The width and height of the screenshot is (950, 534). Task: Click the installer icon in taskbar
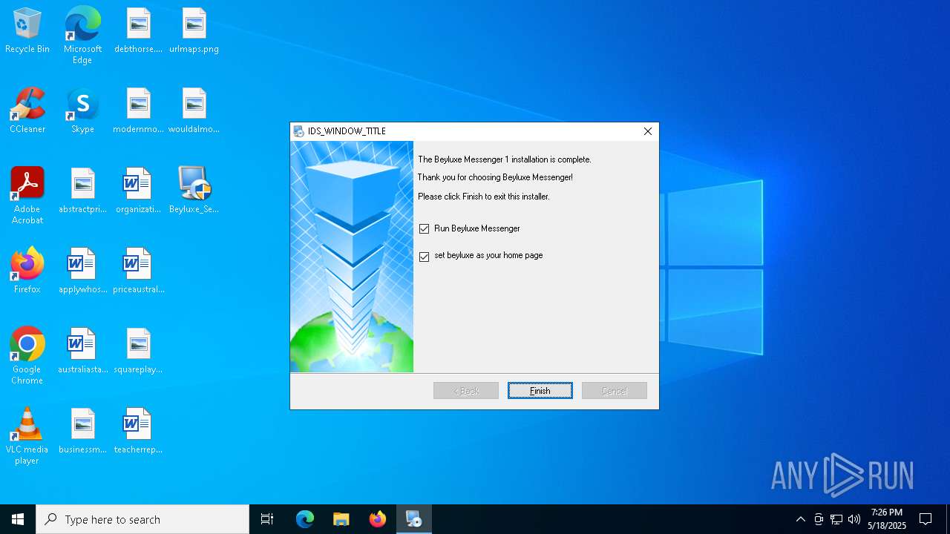(414, 519)
